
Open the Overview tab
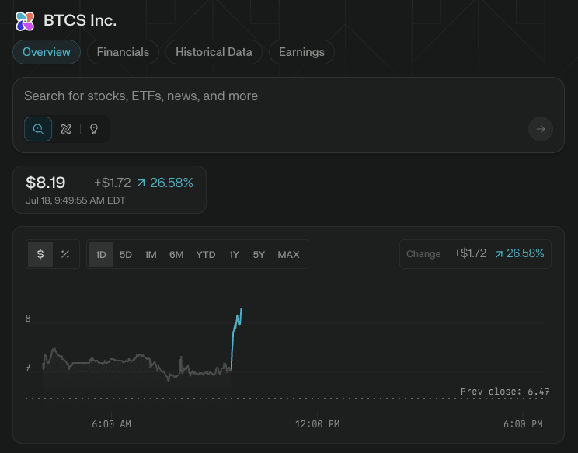47,52
